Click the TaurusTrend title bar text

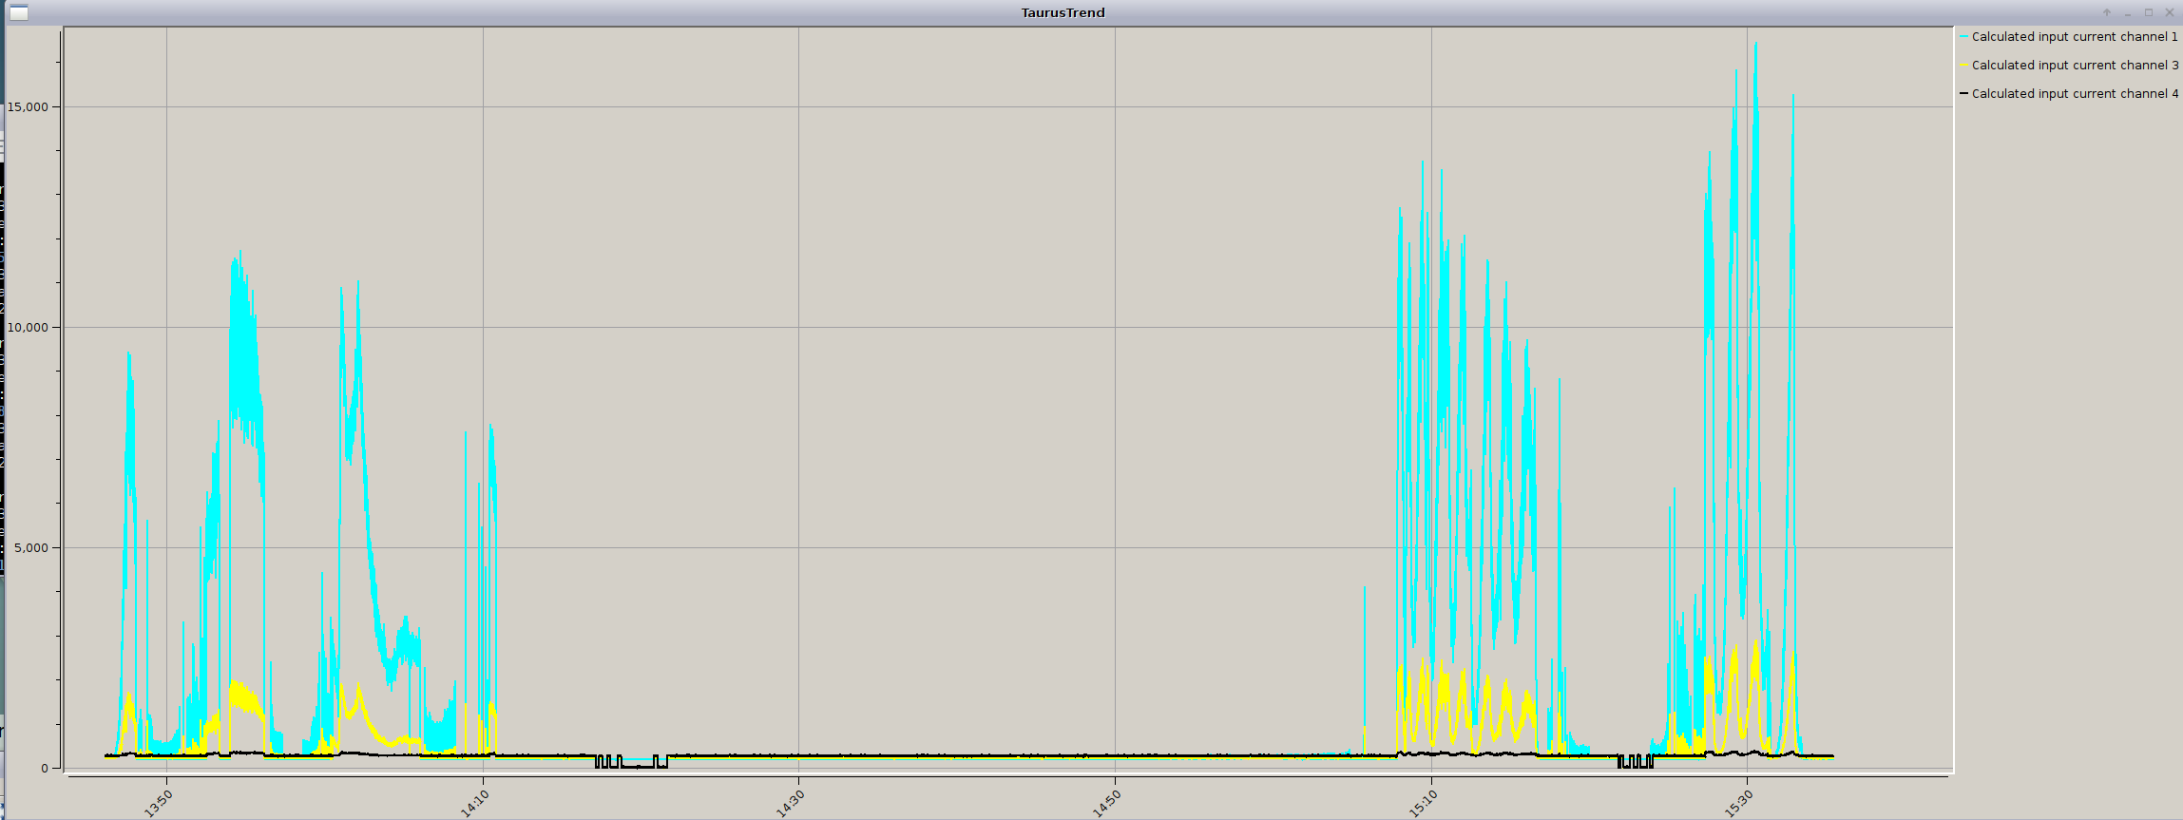click(x=1063, y=12)
